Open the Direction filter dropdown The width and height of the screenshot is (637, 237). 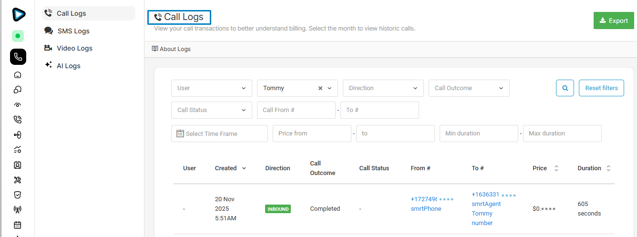383,88
